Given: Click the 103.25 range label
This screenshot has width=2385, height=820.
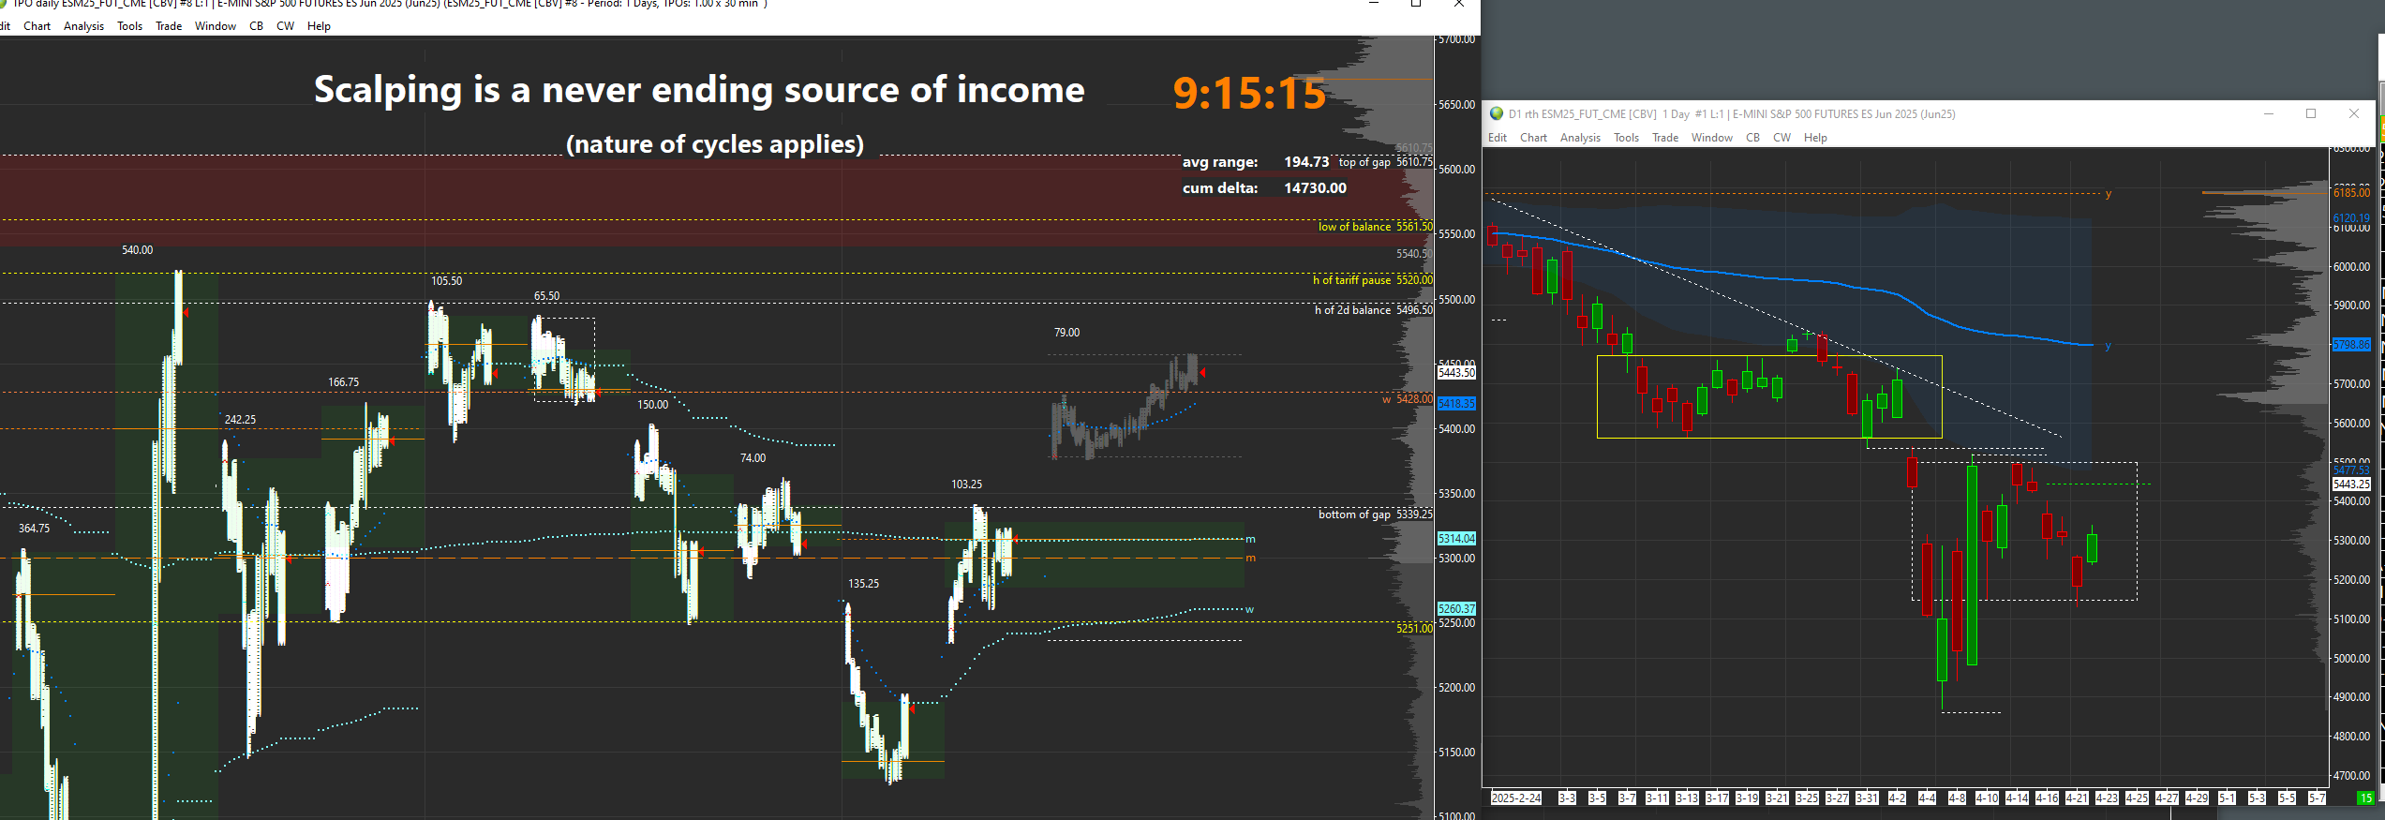Looking at the screenshot, I should click(x=966, y=485).
